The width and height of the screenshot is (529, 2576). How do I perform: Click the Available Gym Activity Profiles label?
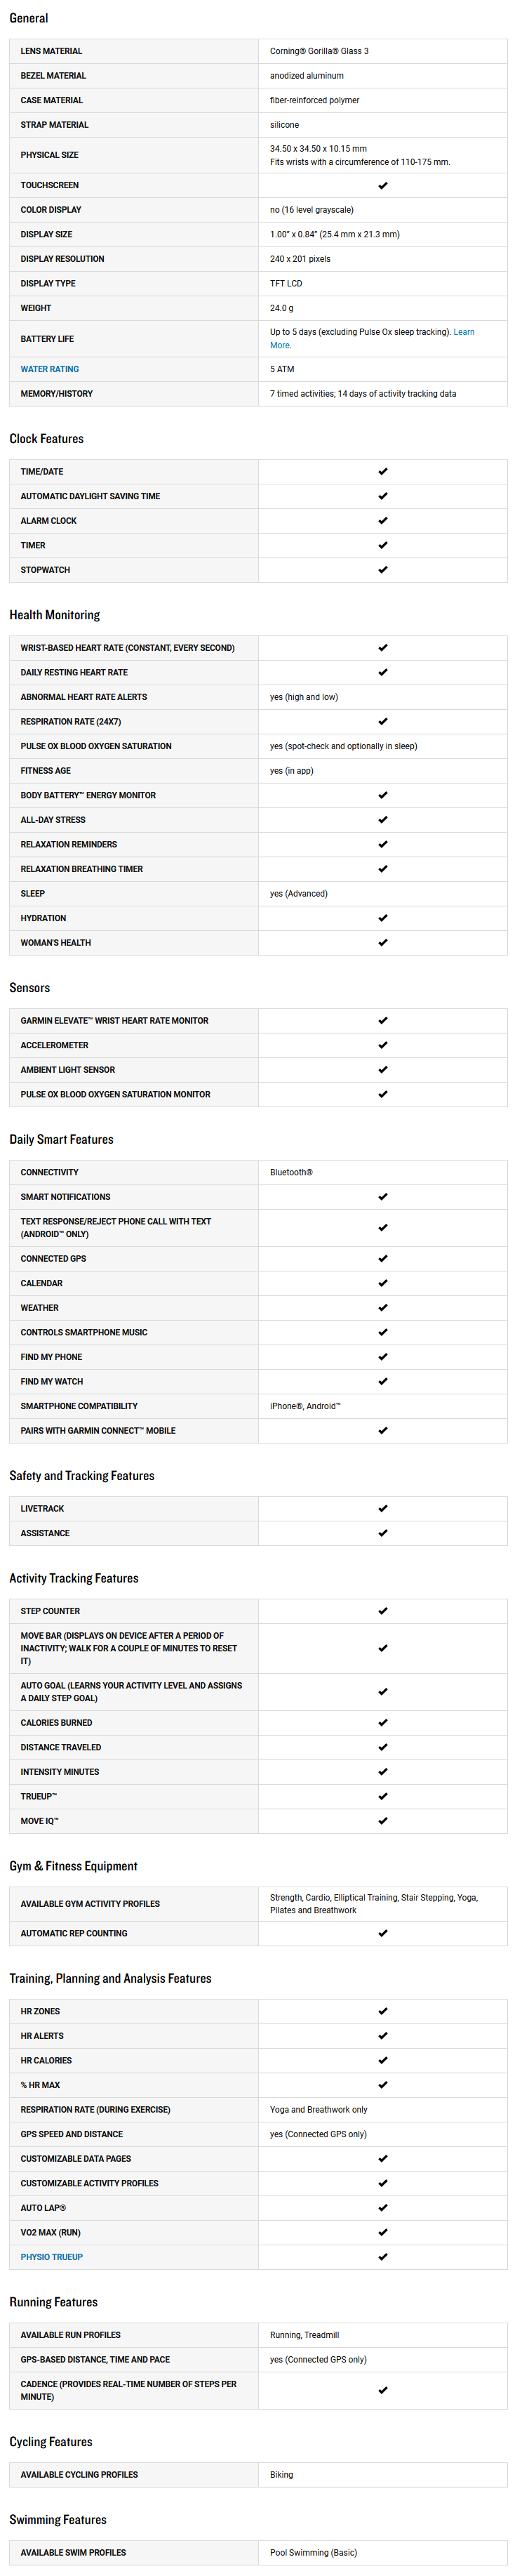pyautogui.click(x=90, y=1904)
